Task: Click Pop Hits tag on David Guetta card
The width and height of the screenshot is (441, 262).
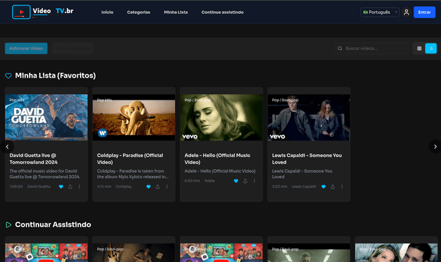Action: [x=17, y=100]
